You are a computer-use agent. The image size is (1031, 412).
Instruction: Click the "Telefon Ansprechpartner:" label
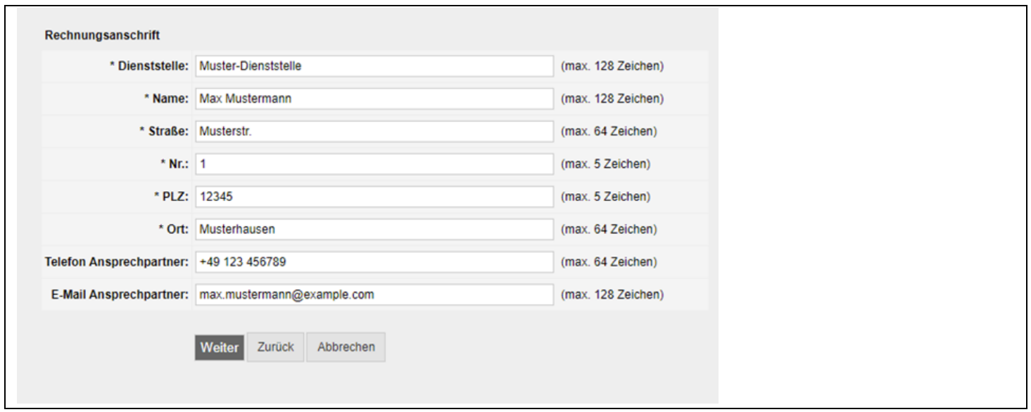117,262
